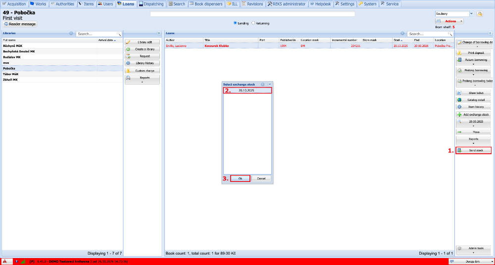
Task: Click the Loans search field
Action: (x=428, y=34)
